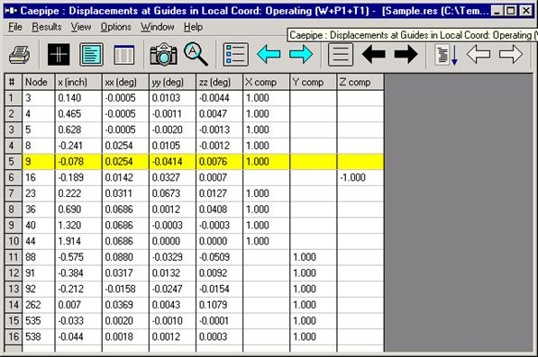
Task: Open the Results menu
Action: coord(47,27)
